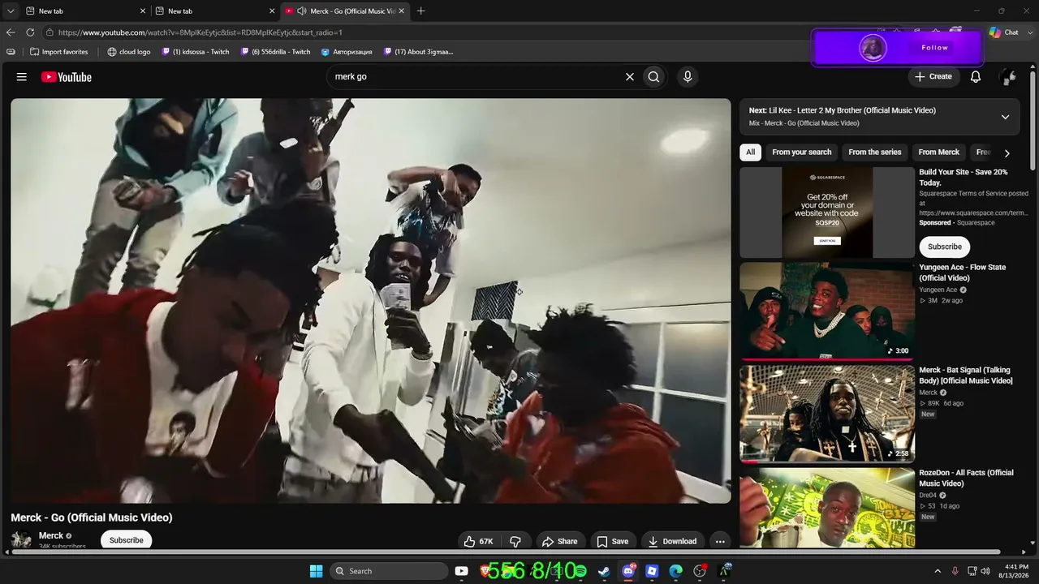Subscribe to the Merck channel
Image resolution: width=1039 pixels, height=584 pixels.
(x=126, y=540)
